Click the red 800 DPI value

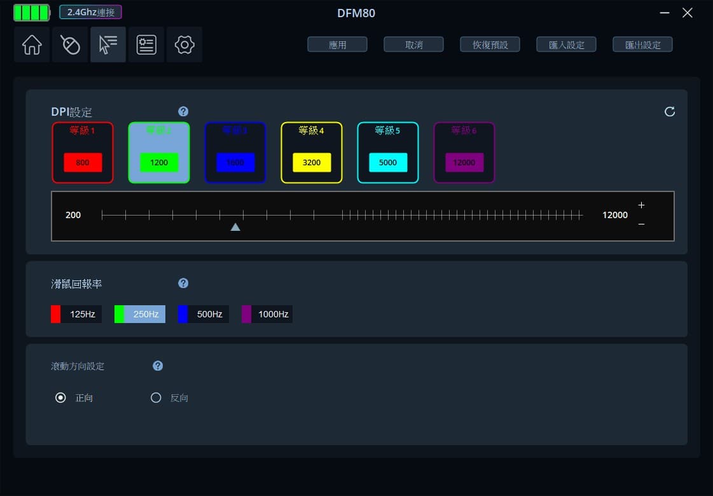click(x=83, y=162)
